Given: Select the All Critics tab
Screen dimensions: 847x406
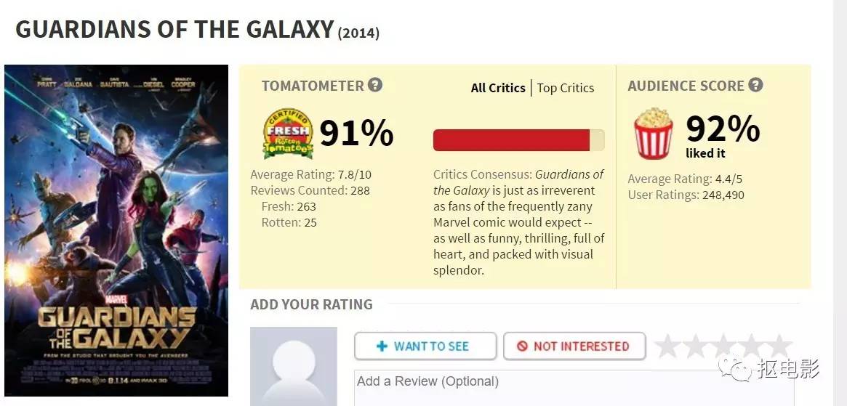Looking at the screenshot, I should point(498,88).
